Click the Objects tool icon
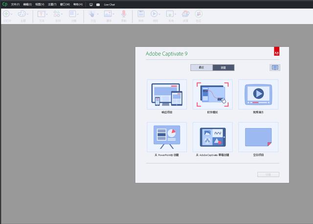The image size is (313, 224). pyautogui.click(x=72, y=14)
